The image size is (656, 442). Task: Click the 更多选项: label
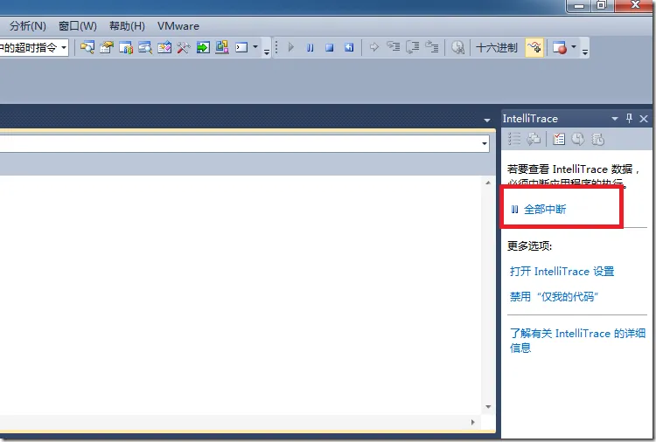click(530, 246)
